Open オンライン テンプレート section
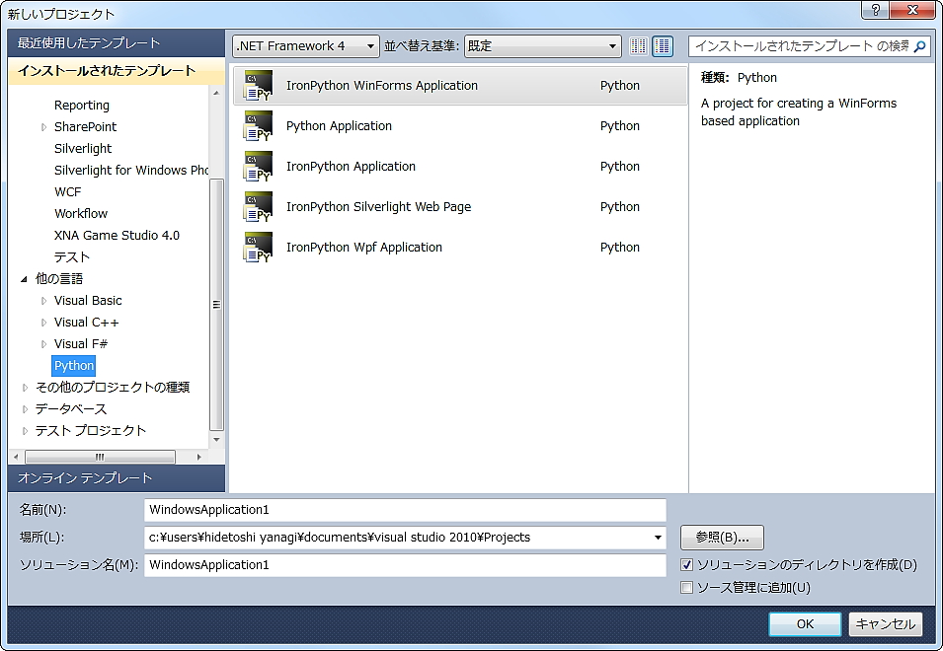The height and width of the screenshot is (651, 943). click(117, 478)
